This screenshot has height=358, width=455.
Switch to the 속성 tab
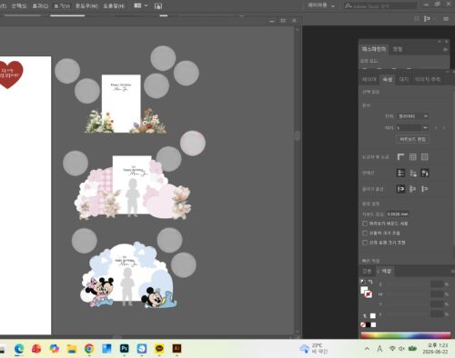[x=387, y=79]
